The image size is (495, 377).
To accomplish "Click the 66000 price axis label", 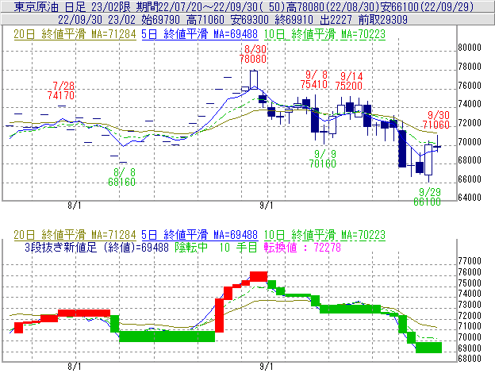I will 470,179.
